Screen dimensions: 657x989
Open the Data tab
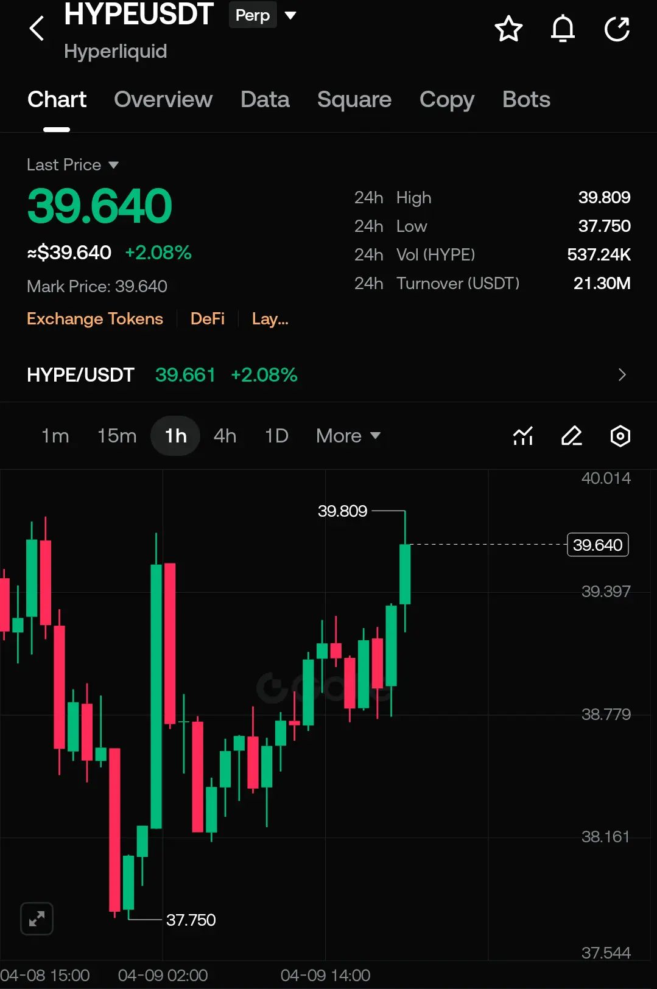[x=265, y=100]
